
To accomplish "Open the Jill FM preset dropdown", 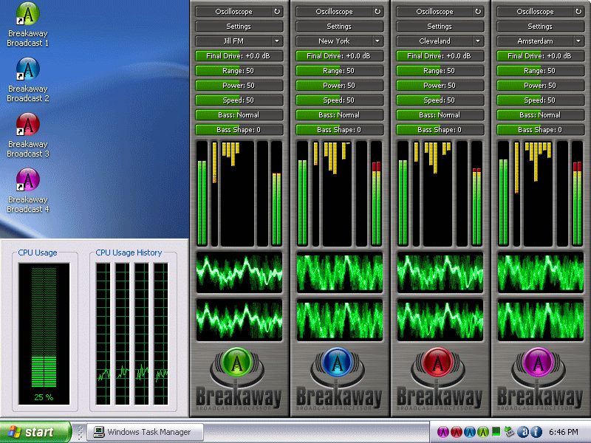I will tap(239, 41).
